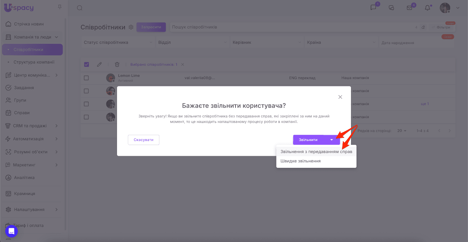Screen dimensions: 468x242
Task: Clear the selection with the X icon
Action: pos(183,65)
